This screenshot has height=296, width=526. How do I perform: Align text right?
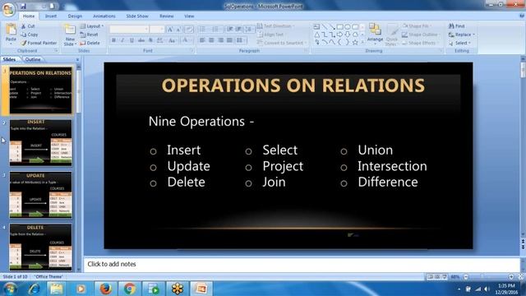click(x=220, y=40)
